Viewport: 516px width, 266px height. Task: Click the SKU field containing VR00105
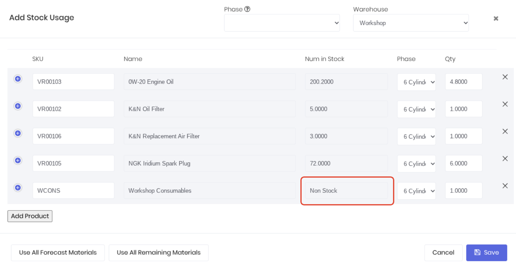(73, 163)
